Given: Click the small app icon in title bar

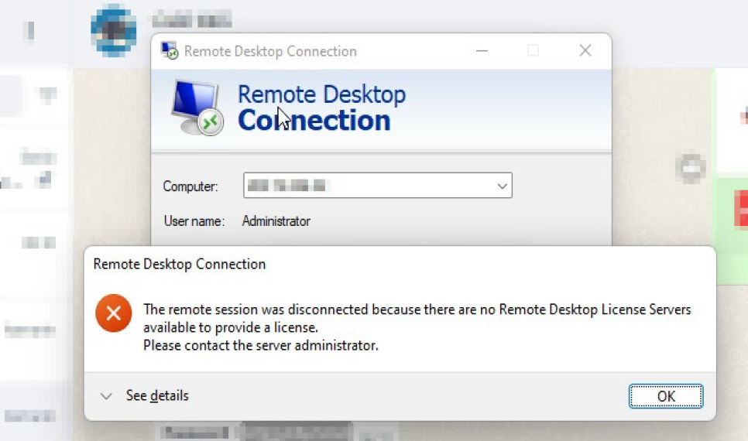Looking at the screenshot, I should [x=169, y=51].
